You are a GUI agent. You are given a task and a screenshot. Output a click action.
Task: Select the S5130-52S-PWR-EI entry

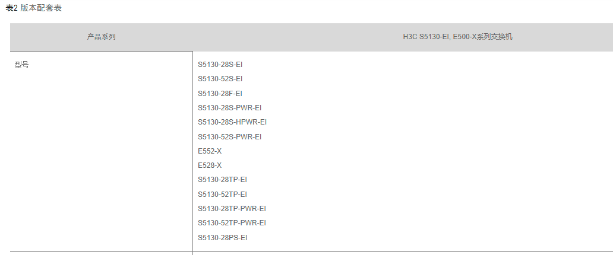(x=230, y=137)
